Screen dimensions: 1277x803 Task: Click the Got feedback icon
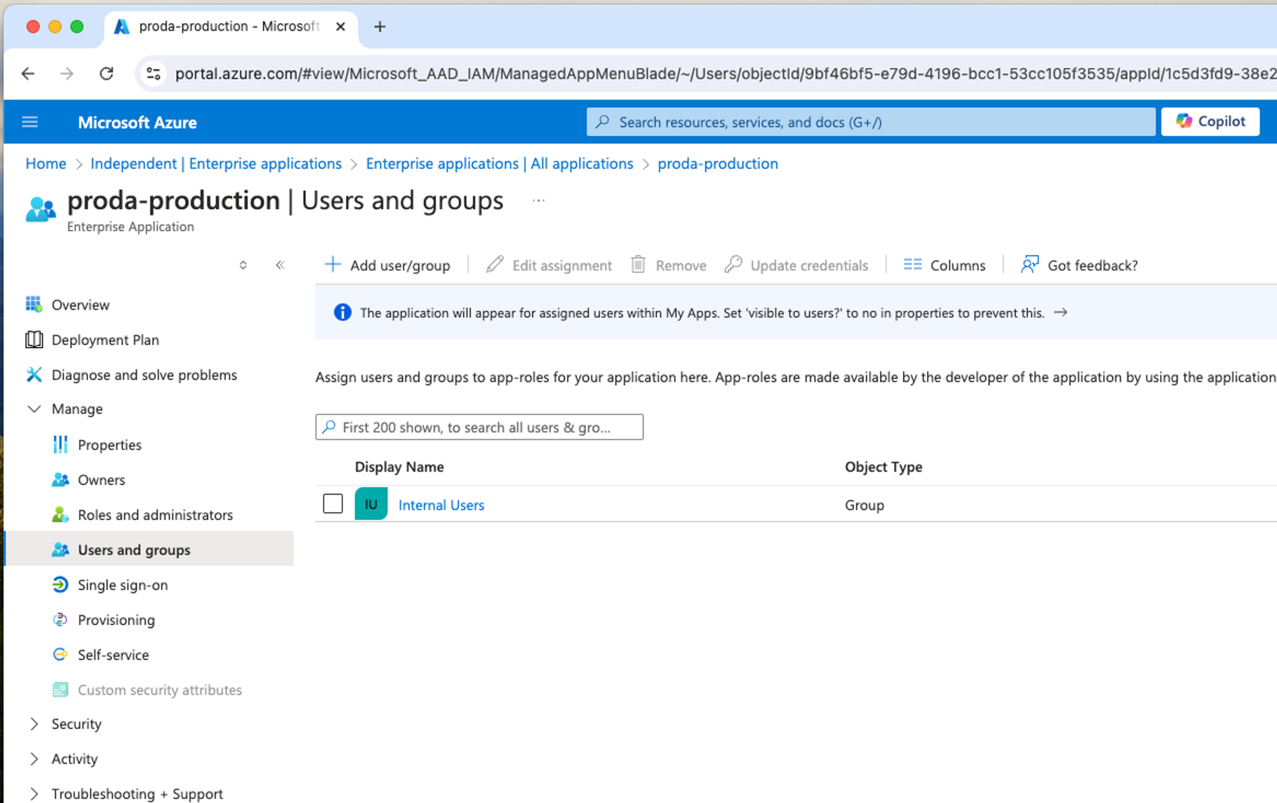coord(1029,265)
